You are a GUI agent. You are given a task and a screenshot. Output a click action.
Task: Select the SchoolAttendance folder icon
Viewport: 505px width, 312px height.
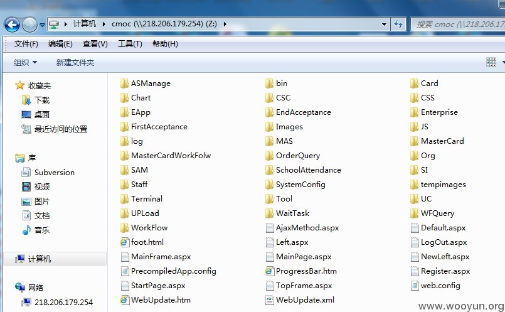point(269,170)
